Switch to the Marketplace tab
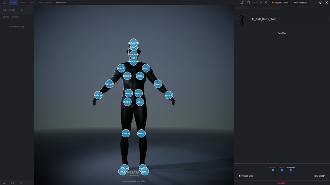Viewport: 330px width, 185px height. pyautogui.click(x=61, y=3)
